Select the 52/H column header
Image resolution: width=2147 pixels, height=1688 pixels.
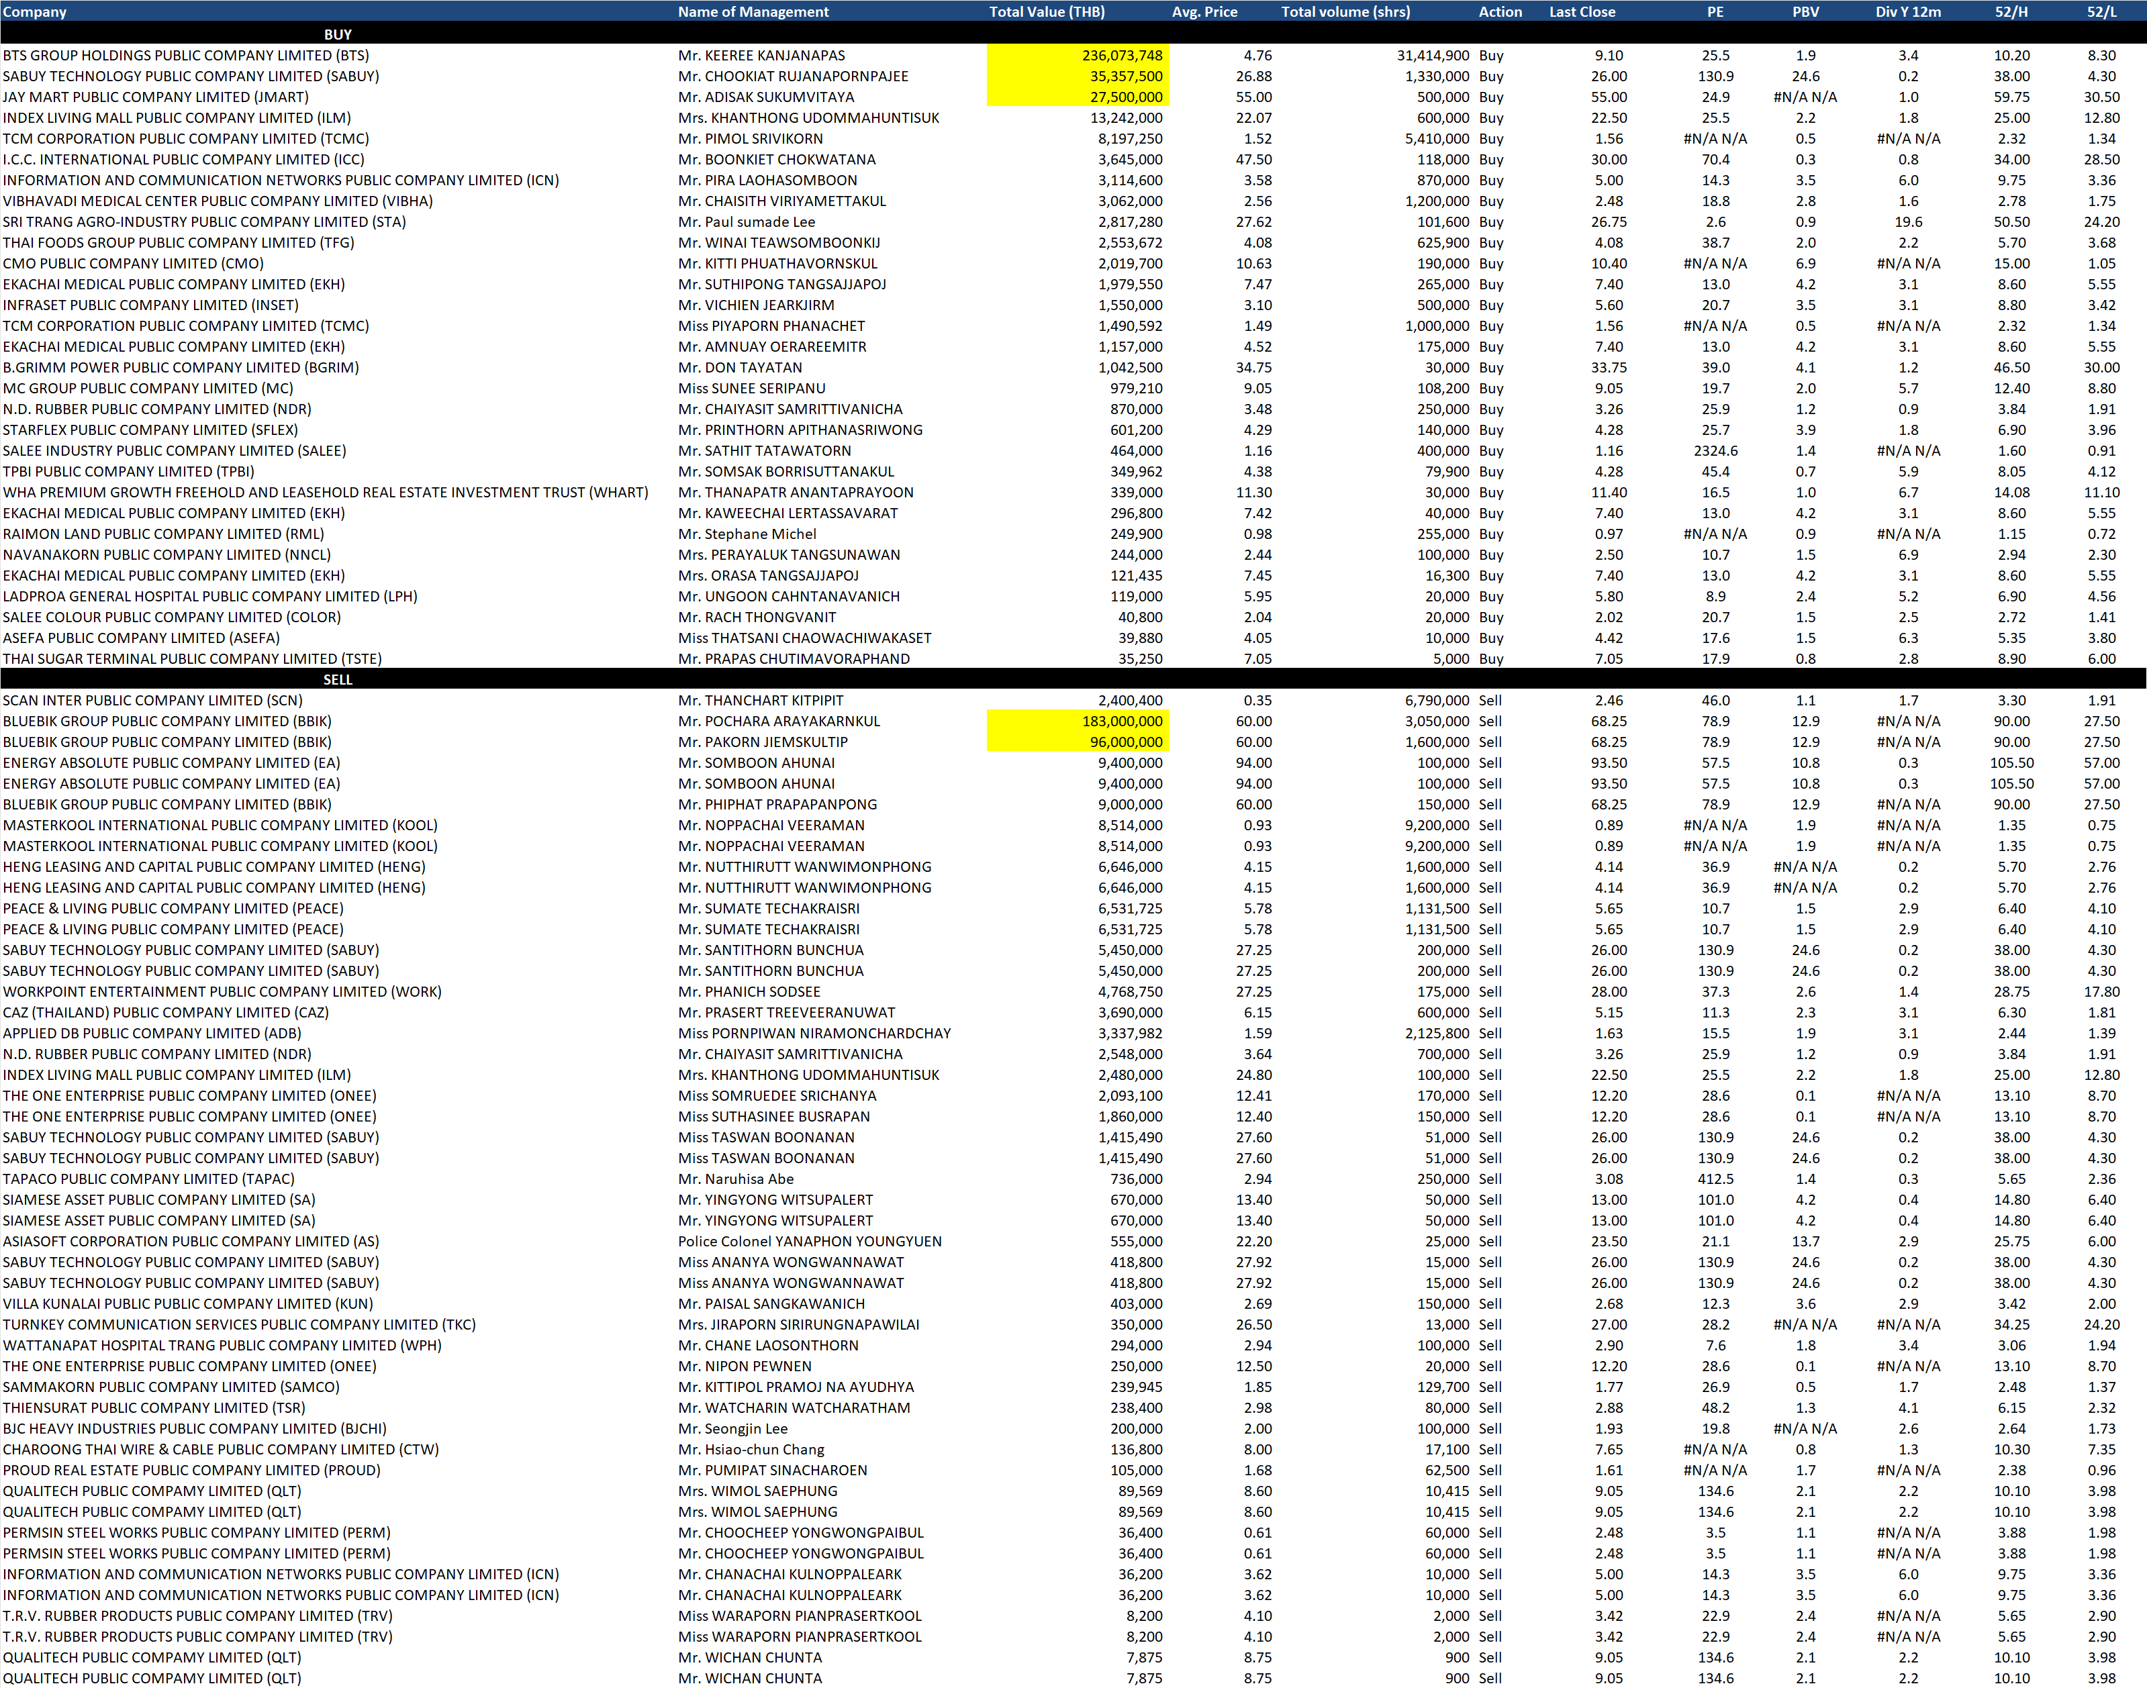tap(2011, 12)
